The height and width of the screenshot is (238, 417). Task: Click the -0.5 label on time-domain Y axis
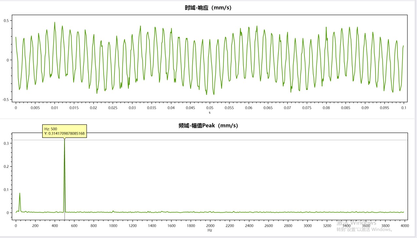pyautogui.click(x=6, y=100)
